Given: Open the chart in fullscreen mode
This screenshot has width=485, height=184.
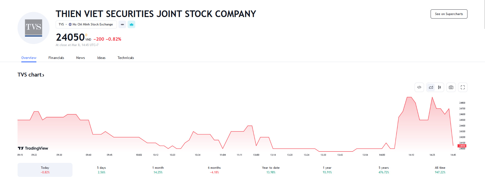Looking at the screenshot, I should coord(463,87).
